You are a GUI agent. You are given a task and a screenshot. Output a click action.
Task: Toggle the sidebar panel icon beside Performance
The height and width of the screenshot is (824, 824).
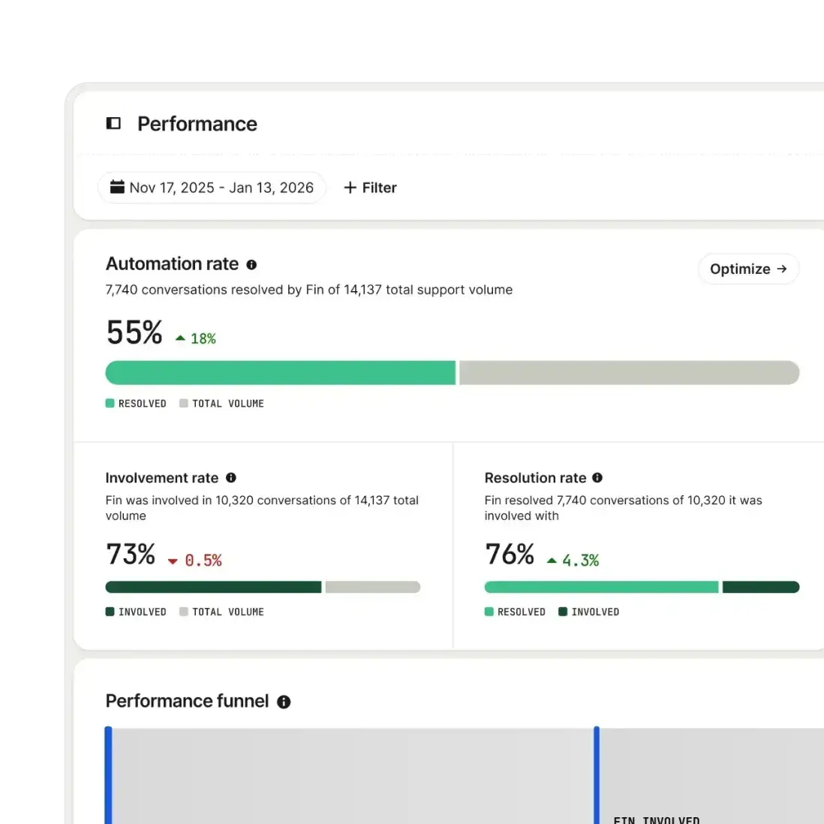[113, 124]
